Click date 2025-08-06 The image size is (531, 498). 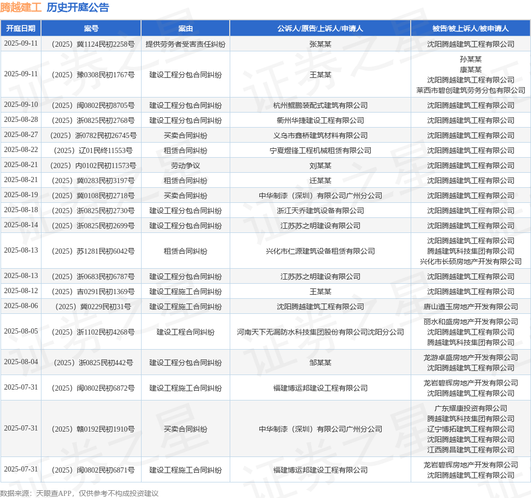point(21,306)
